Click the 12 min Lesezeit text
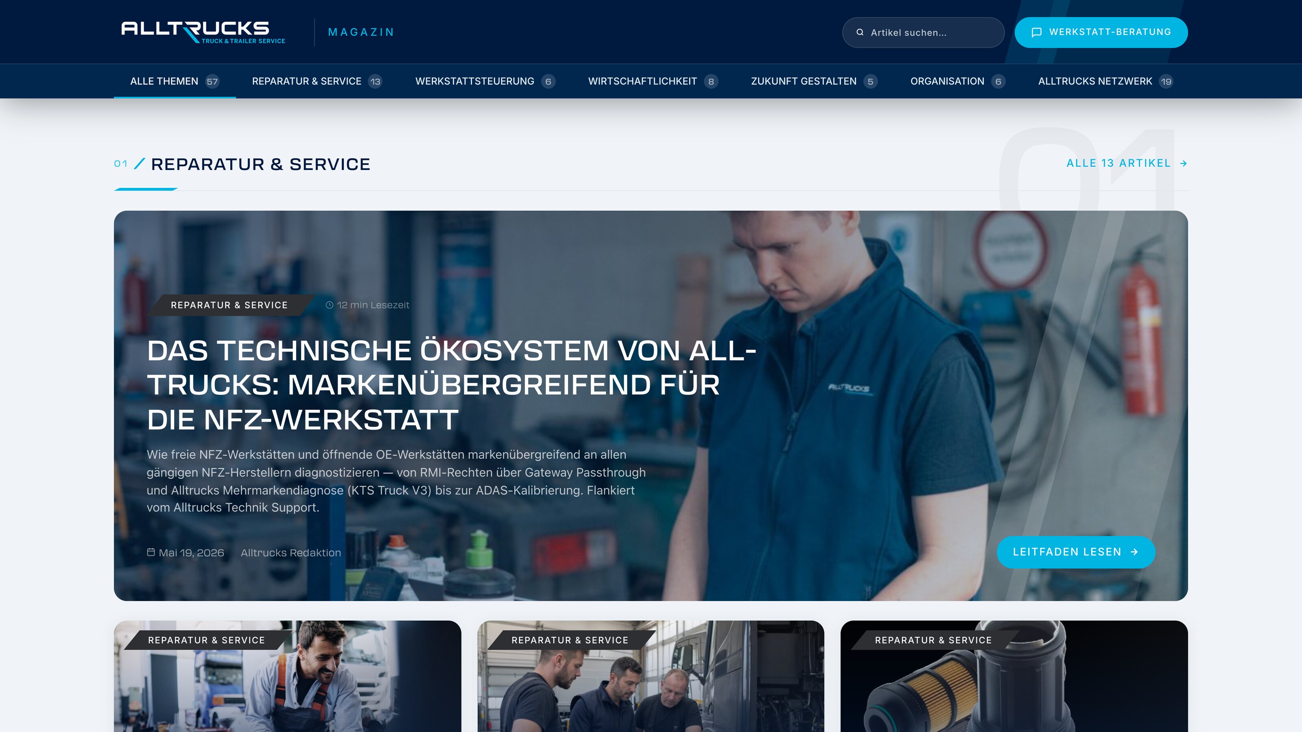1302x732 pixels. pos(373,305)
